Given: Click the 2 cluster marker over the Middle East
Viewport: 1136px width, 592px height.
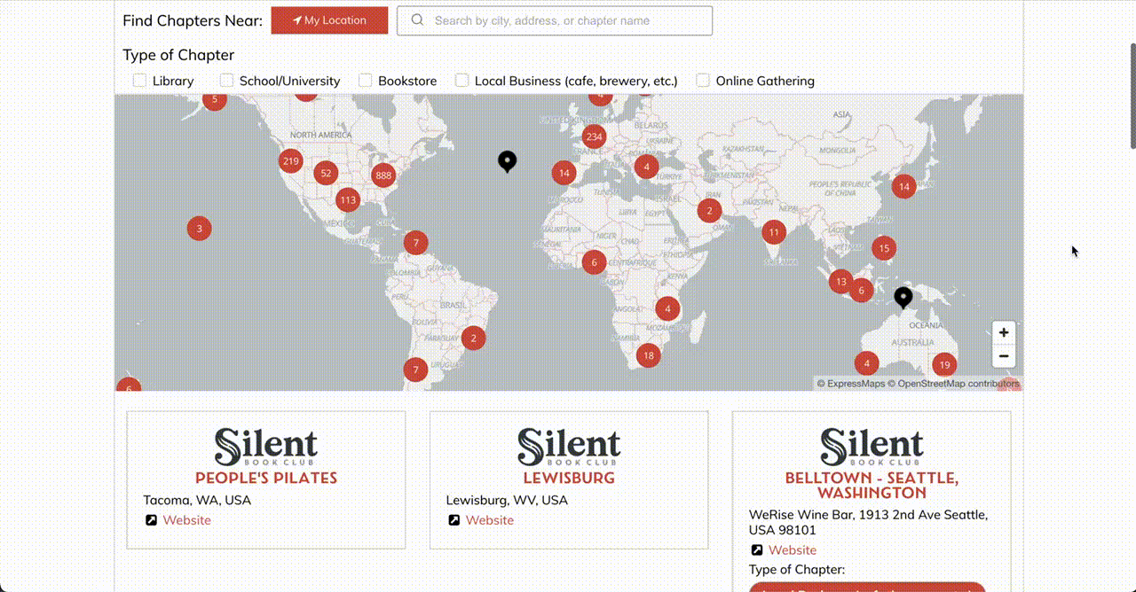Looking at the screenshot, I should (x=709, y=210).
